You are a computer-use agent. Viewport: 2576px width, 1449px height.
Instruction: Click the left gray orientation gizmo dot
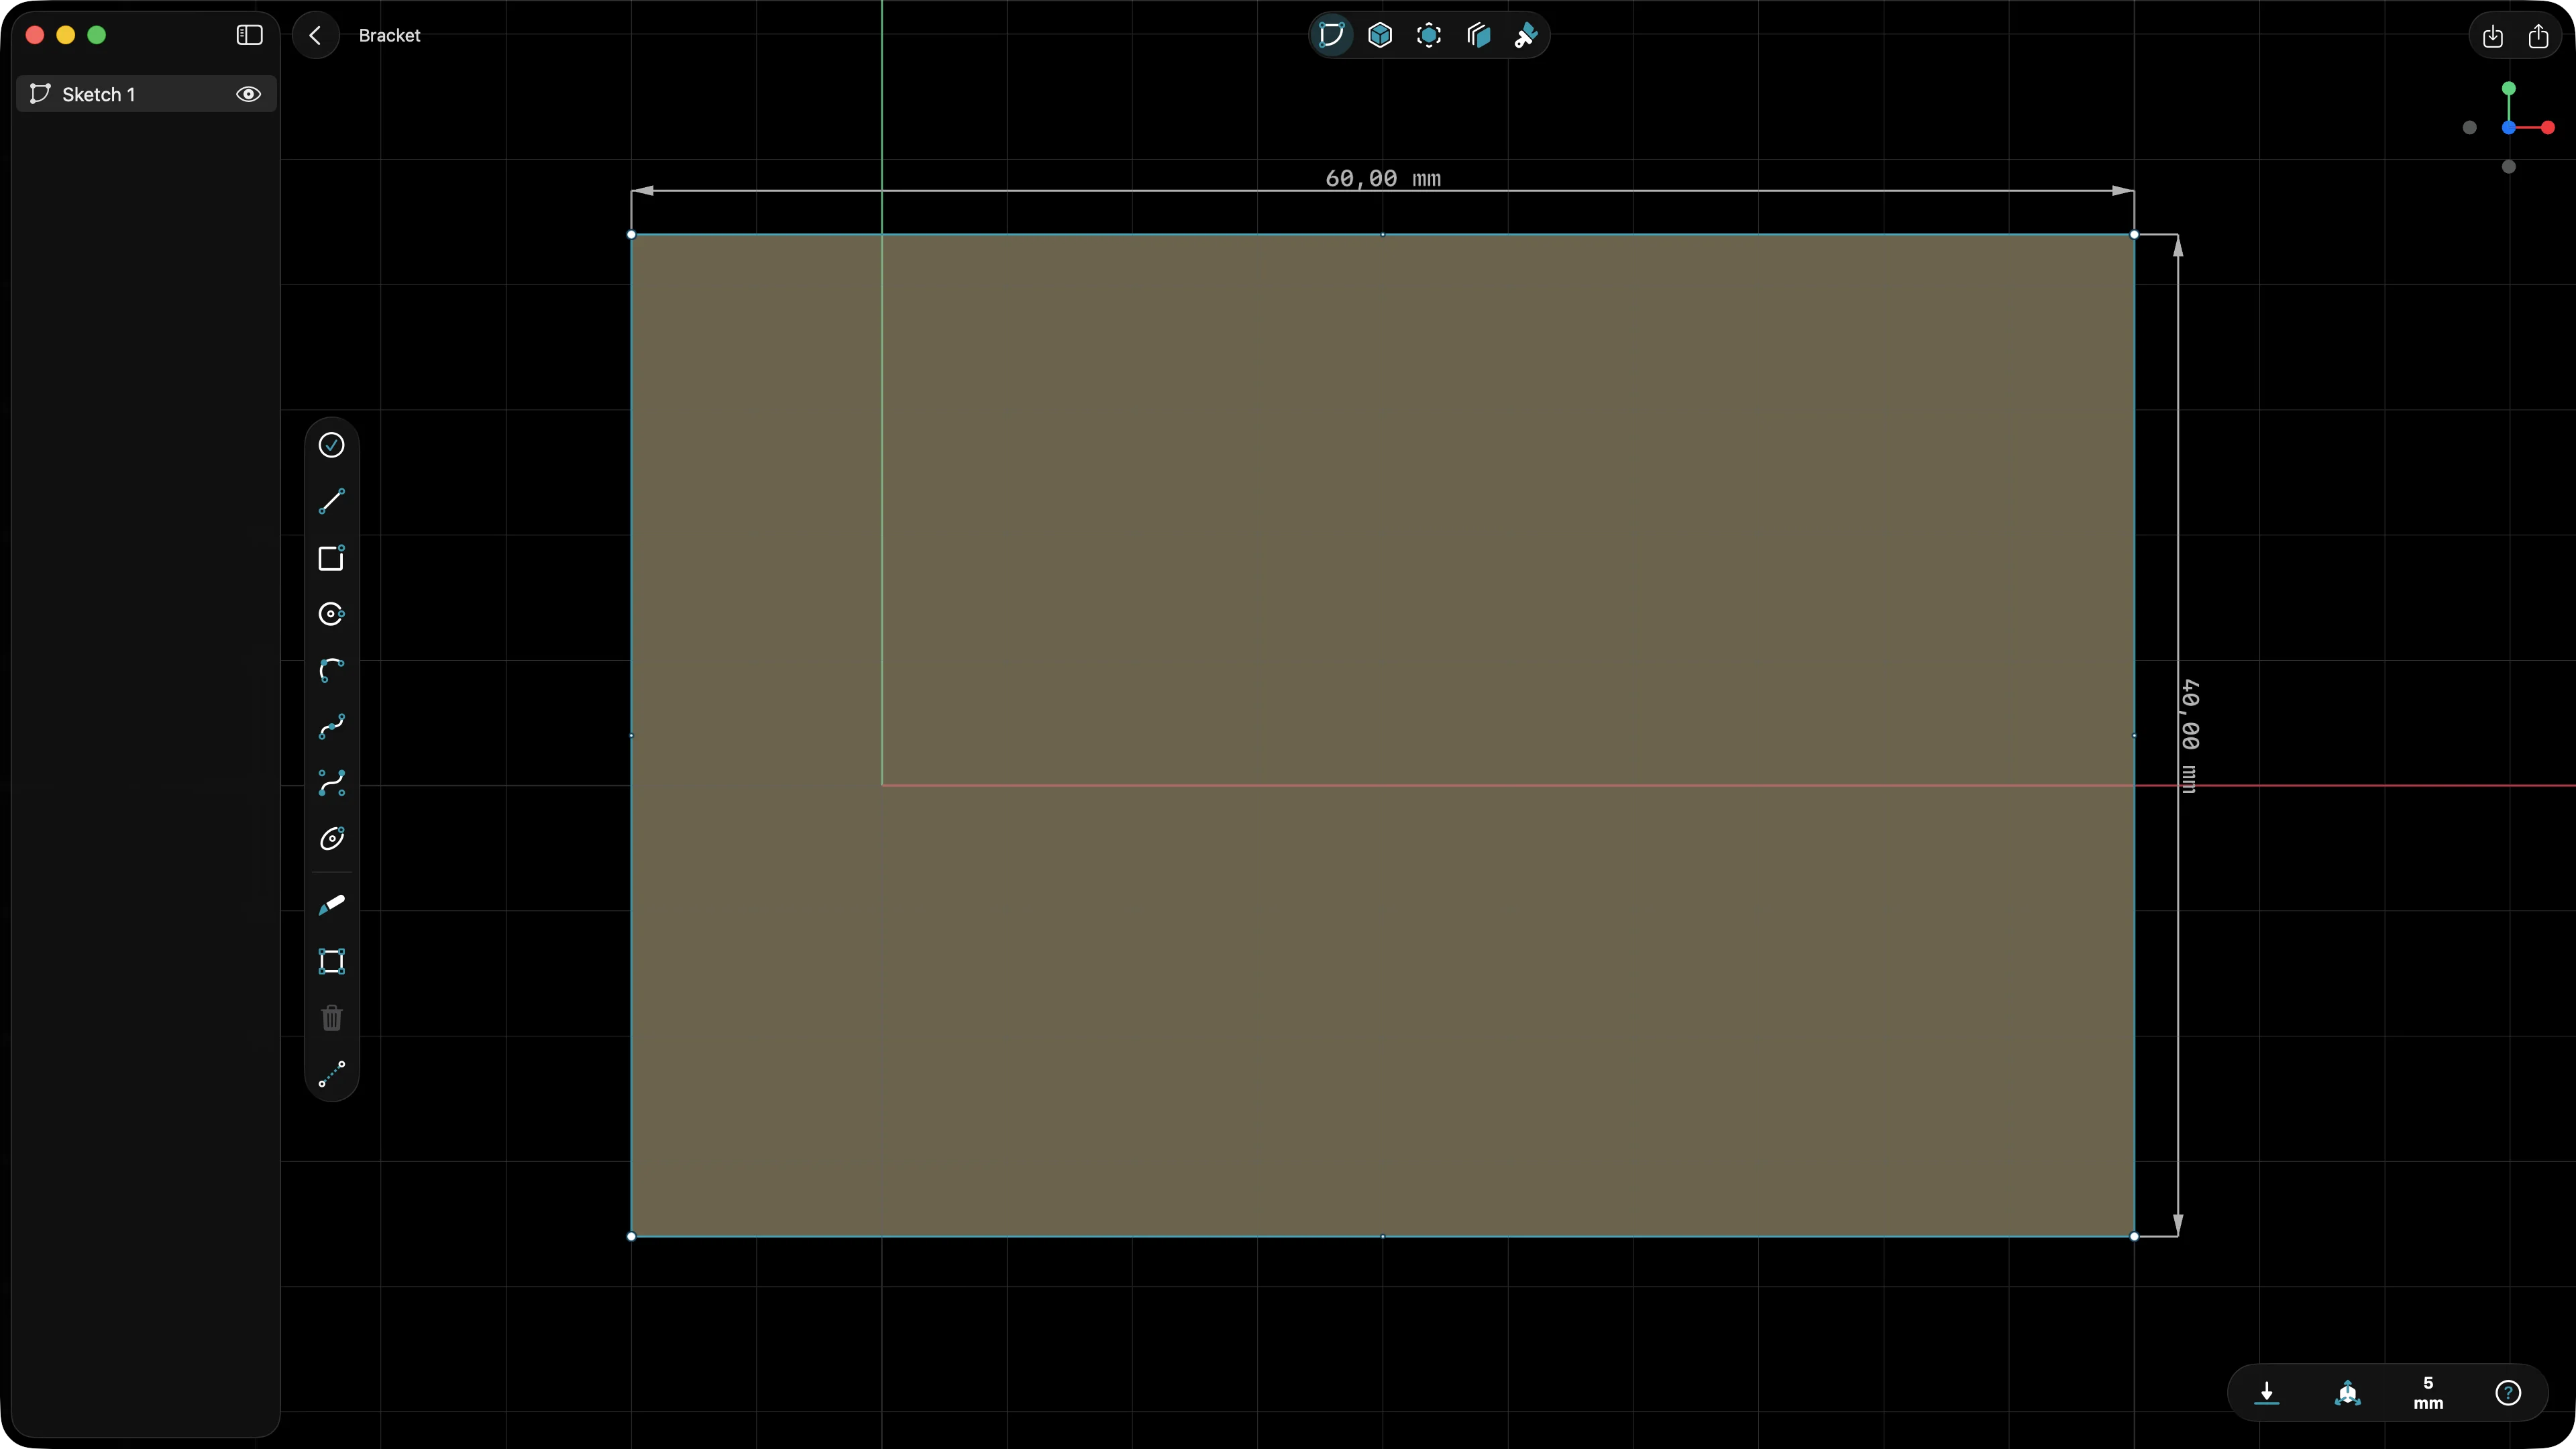pos(2469,127)
